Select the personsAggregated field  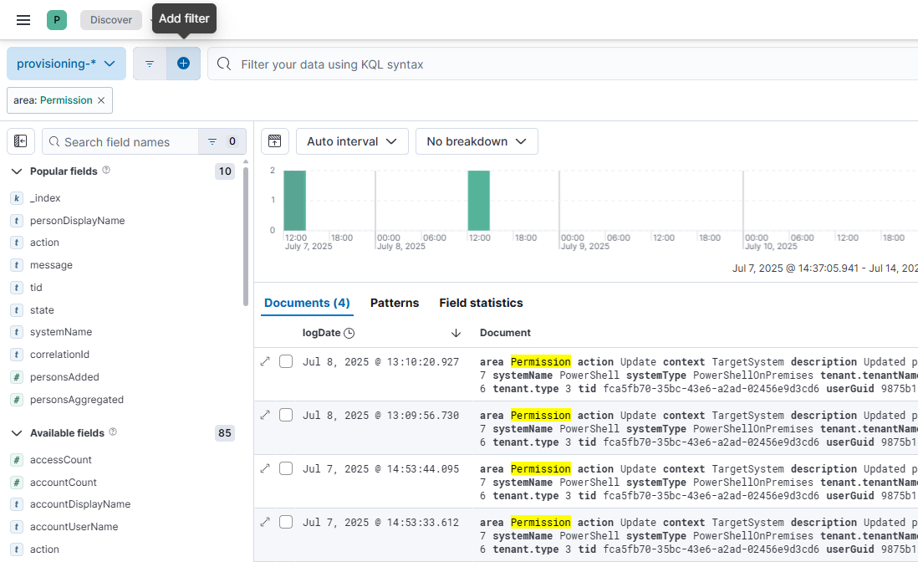point(77,400)
